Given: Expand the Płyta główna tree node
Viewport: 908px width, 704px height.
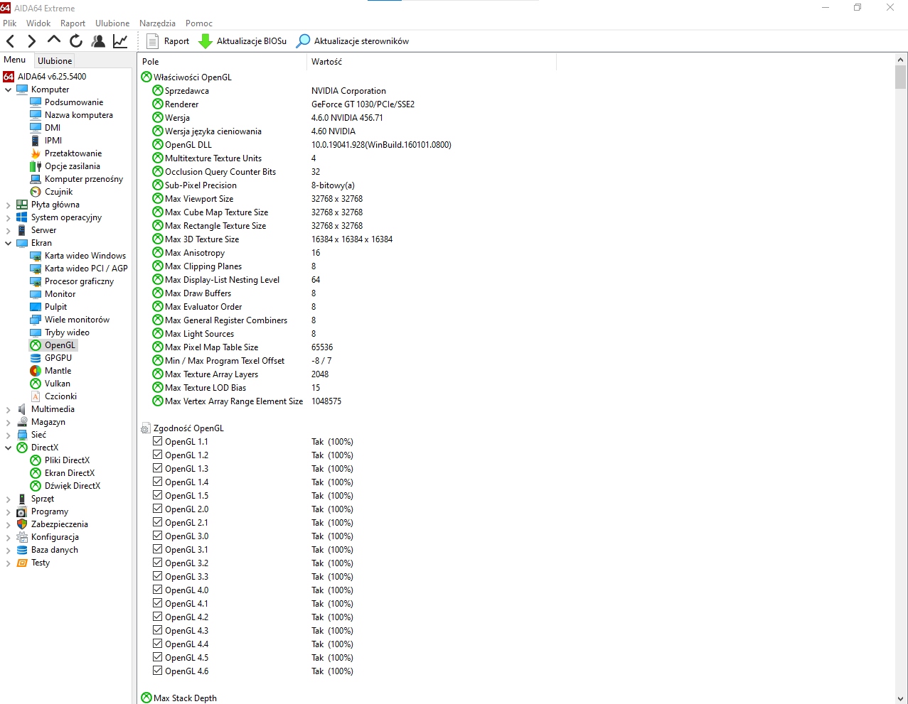Looking at the screenshot, I should point(9,205).
